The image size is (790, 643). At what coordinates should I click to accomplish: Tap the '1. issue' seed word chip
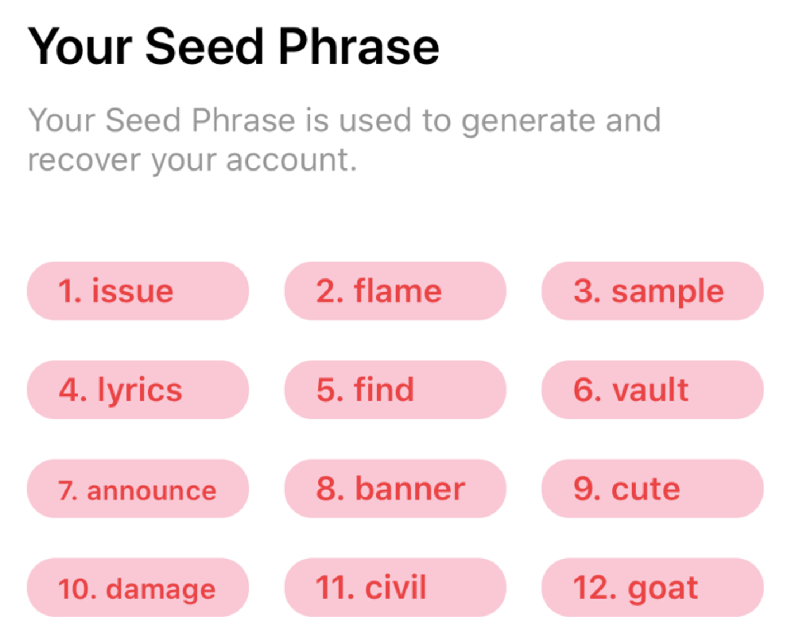point(138,291)
